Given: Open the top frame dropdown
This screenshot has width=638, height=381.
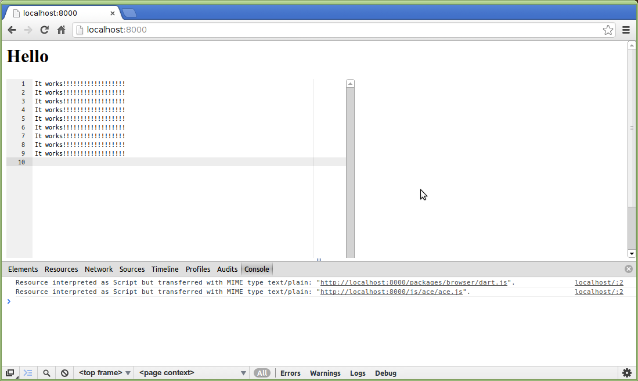Looking at the screenshot, I should [x=104, y=372].
